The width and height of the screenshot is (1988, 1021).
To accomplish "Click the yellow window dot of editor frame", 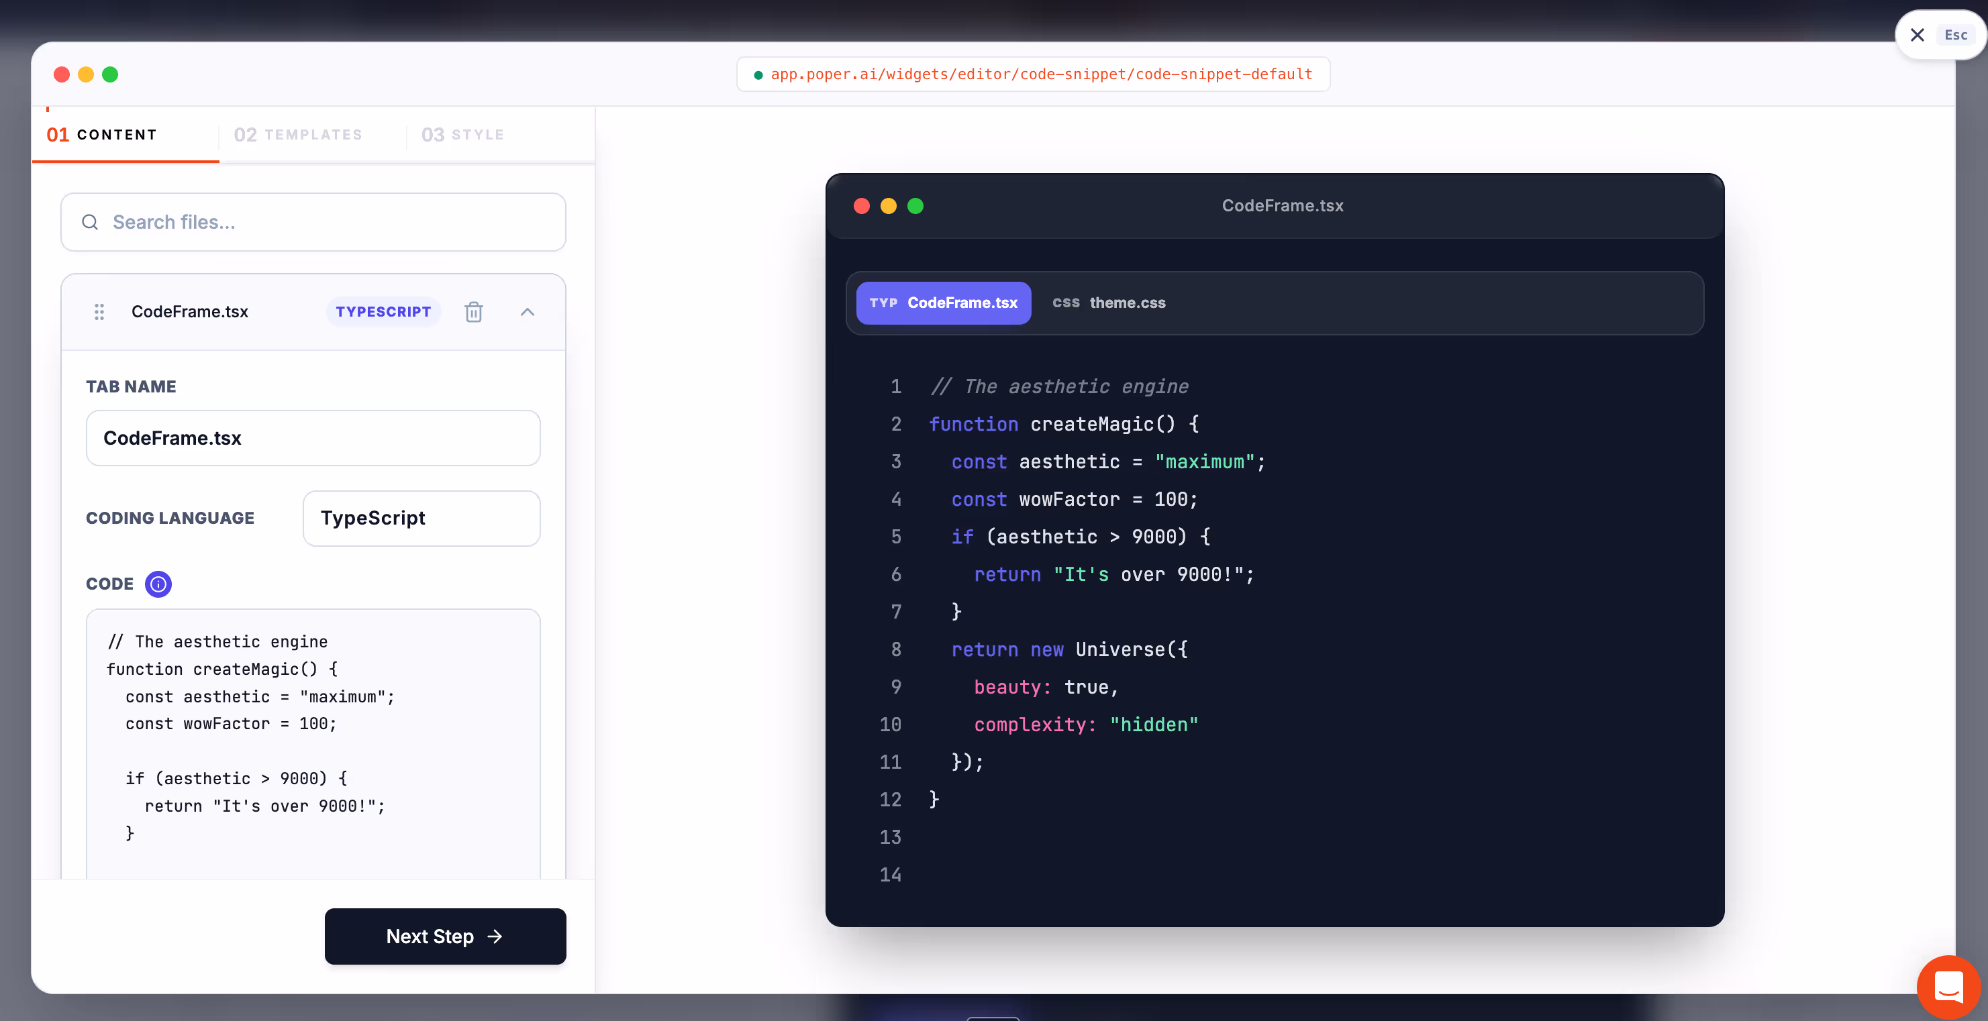I will coord(86,74).
